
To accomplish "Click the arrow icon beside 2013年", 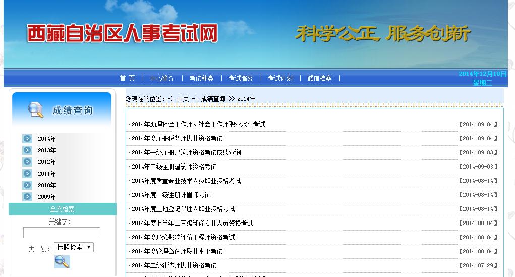I will [x=27, y=150].
